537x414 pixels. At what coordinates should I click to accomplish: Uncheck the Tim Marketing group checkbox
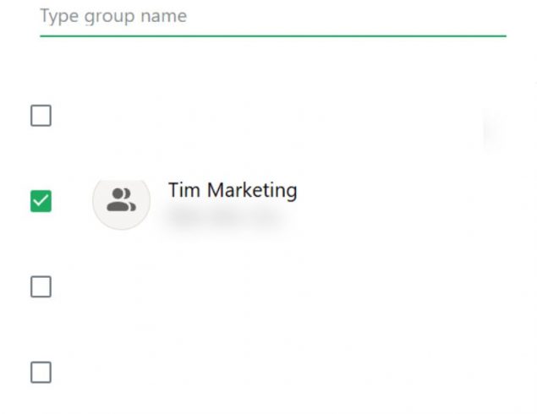pyautogui.click(x=41, y=201)
